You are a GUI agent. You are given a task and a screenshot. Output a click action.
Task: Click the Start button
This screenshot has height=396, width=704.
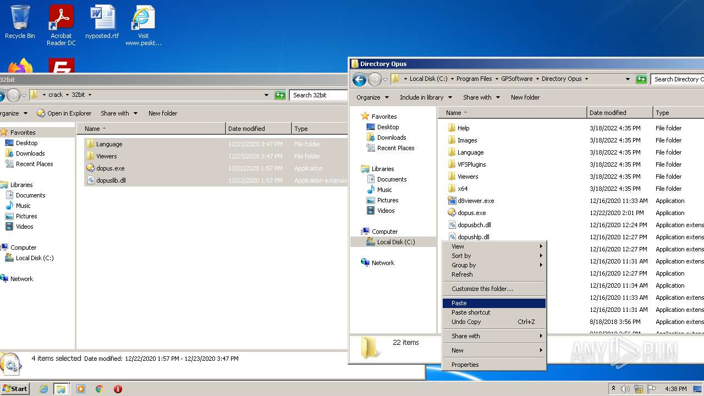15,389
